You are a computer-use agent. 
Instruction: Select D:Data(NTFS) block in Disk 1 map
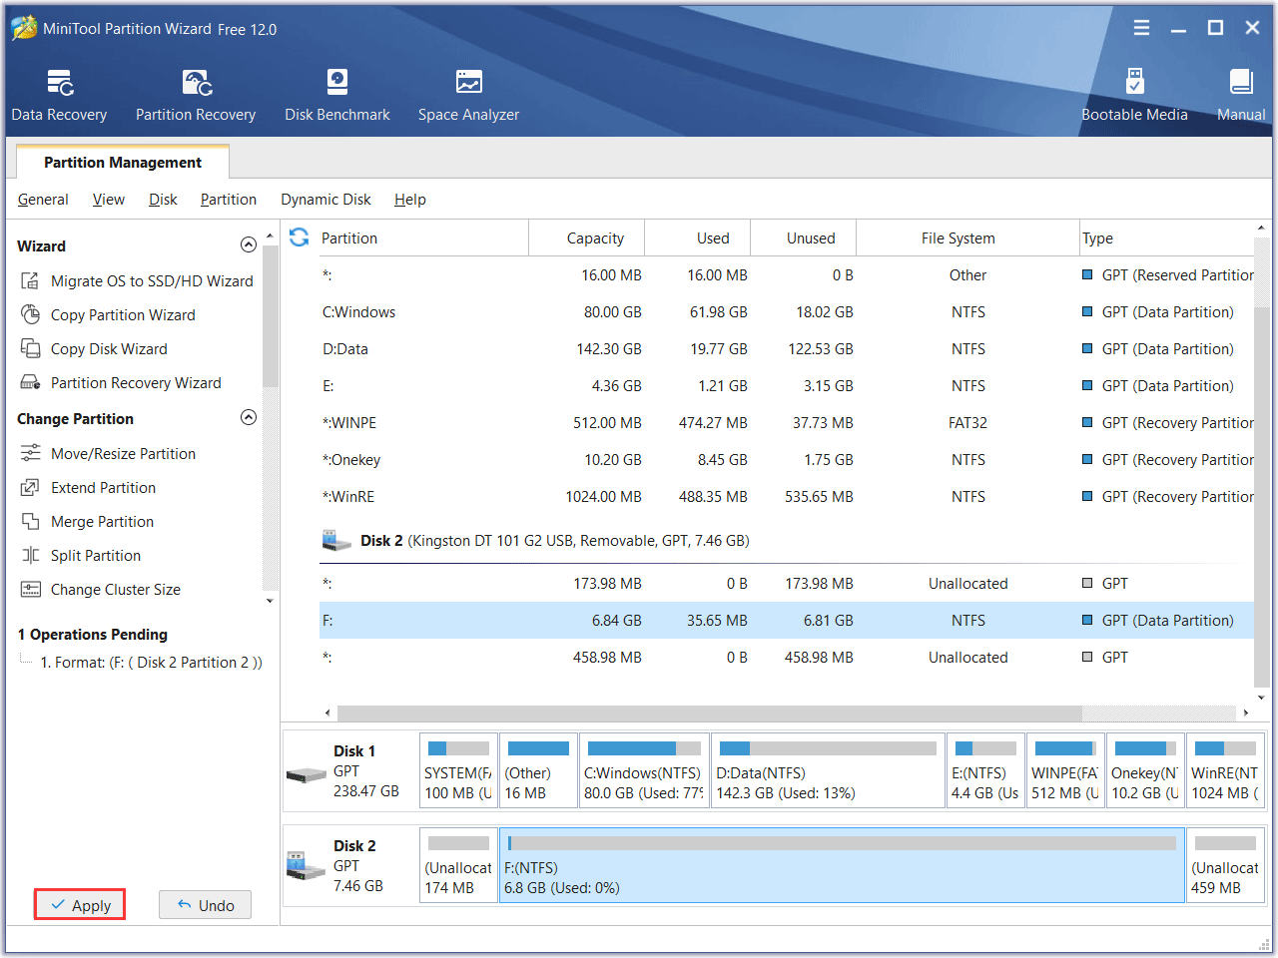828,770
